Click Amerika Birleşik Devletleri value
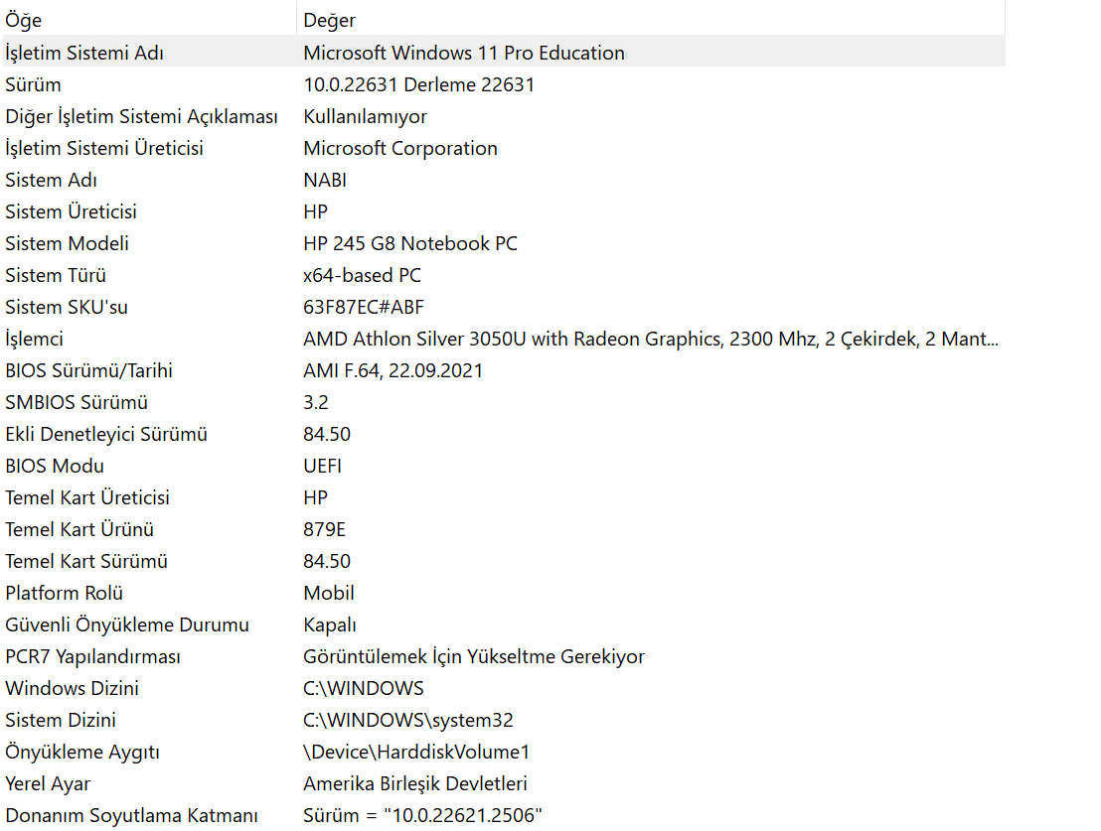This screenshot has width=1101, height=831. (x=415, y=783)
